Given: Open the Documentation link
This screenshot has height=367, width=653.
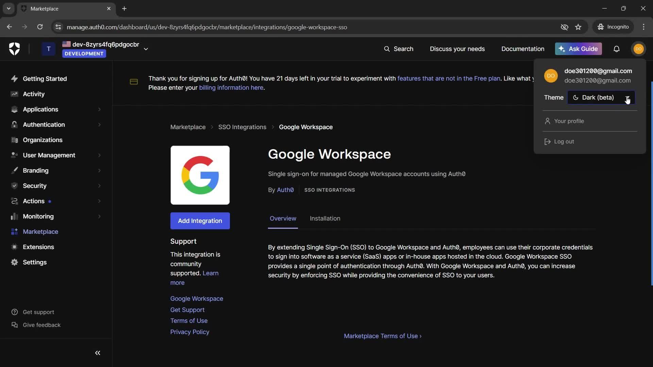Looking at the screenshot, I should click(x=523, y=49).
